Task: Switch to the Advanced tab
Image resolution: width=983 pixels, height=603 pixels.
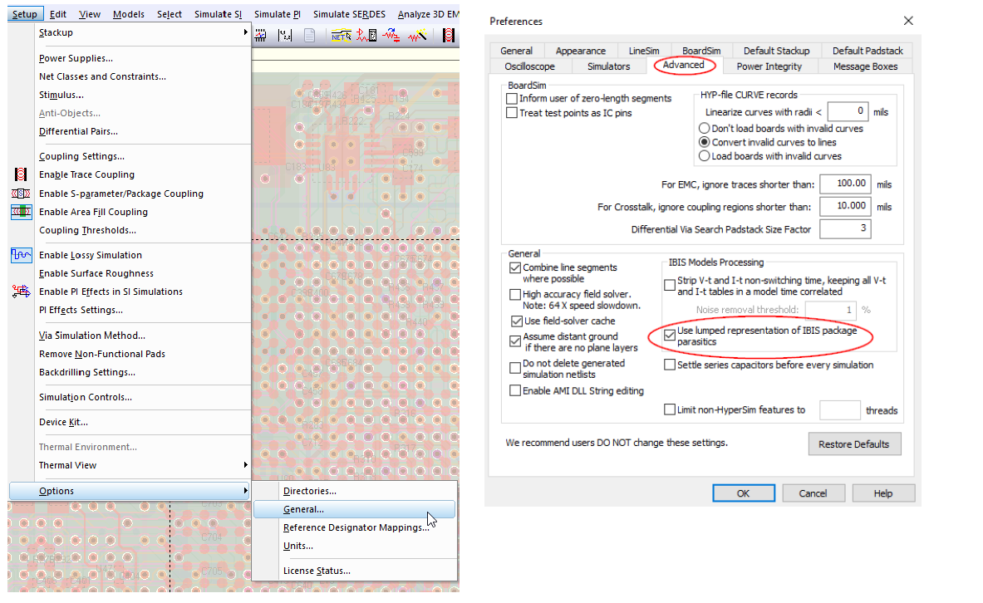Action: pyautogui.click(x=683, y=65)
